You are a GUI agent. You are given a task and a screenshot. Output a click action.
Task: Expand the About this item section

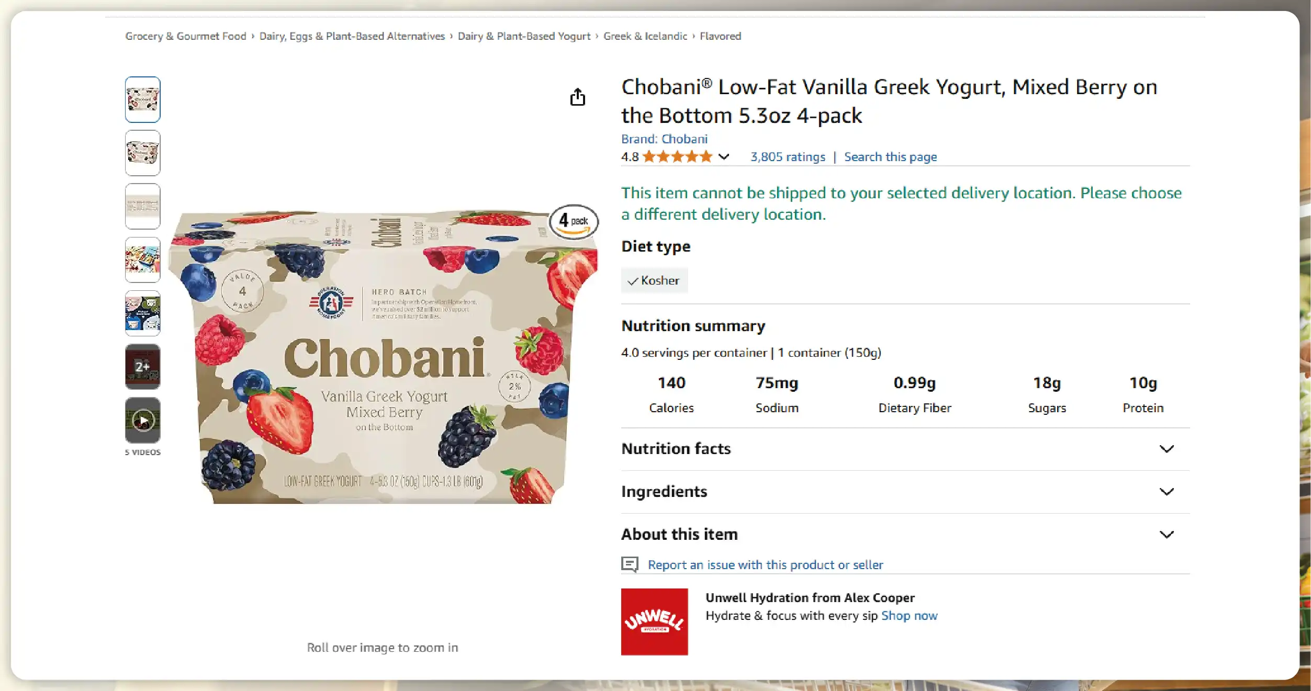pyautogui.click(x=1167, y=535)
